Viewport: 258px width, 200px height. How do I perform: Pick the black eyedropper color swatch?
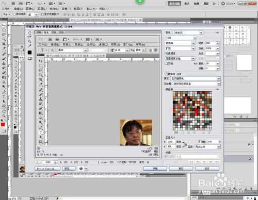[x=30, y=53]
